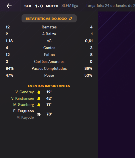Image resolution: width=135 pixels, height=158 pixels.
Task: Select M. Svanberg's yellow card icon
Action: click(39, 105)
